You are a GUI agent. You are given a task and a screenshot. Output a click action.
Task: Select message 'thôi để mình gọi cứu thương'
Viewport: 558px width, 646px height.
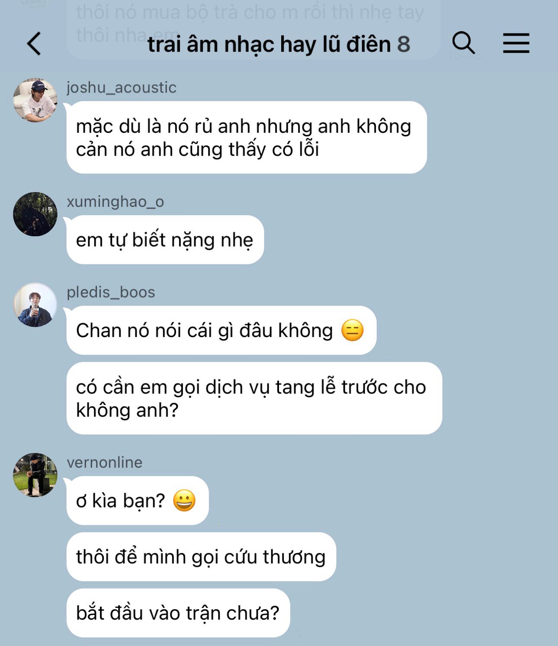pyautogui.click(x=201, y=557)
